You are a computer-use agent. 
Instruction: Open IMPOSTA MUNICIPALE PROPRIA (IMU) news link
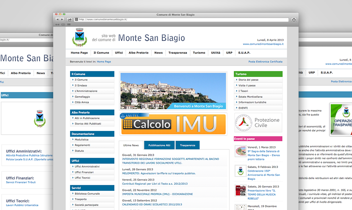(157, 194)
